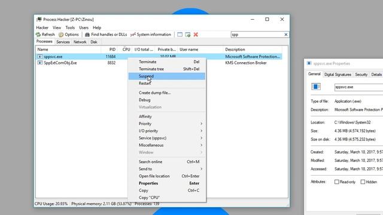This screenshot has width=383, height=215.
Task: Sort by Private bytes column header
Action: 166,50
